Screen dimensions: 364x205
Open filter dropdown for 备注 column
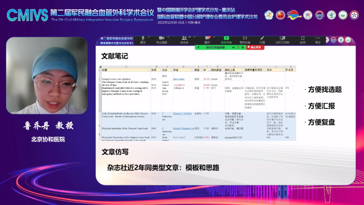coord(283,70)
